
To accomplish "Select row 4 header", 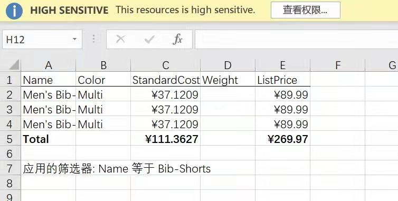I will click(x=10, y=124).
